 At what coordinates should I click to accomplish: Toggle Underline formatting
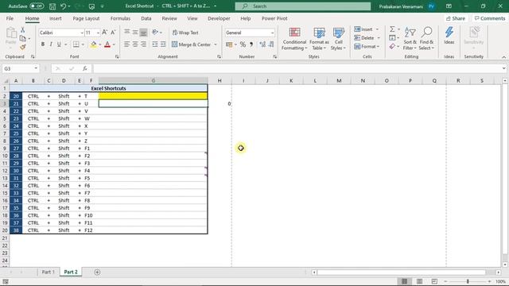point(59,44)
